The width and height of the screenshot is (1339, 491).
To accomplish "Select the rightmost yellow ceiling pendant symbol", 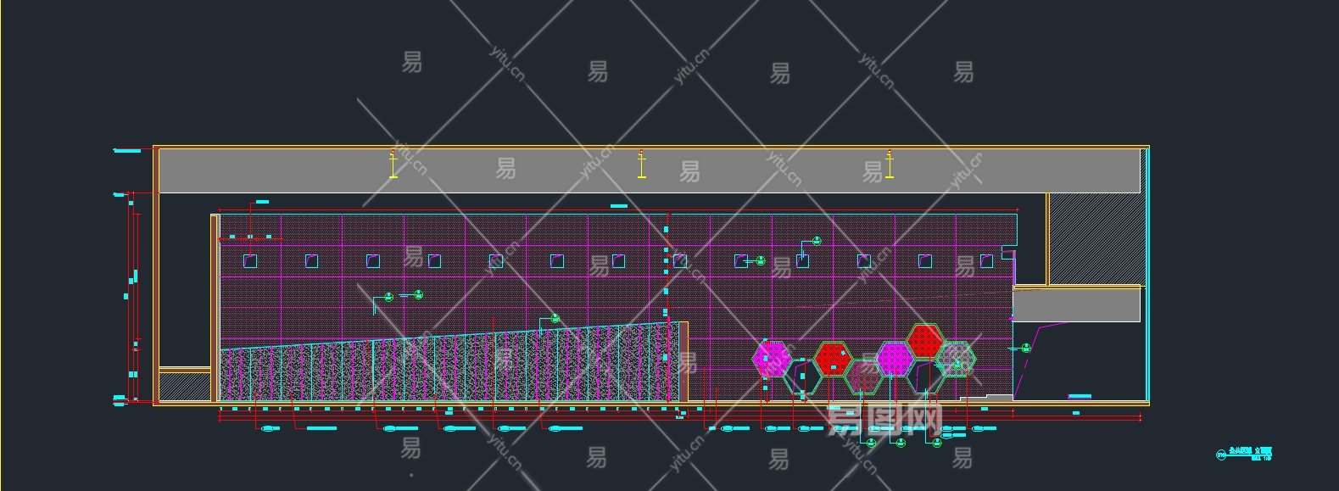I will [890, 164].
